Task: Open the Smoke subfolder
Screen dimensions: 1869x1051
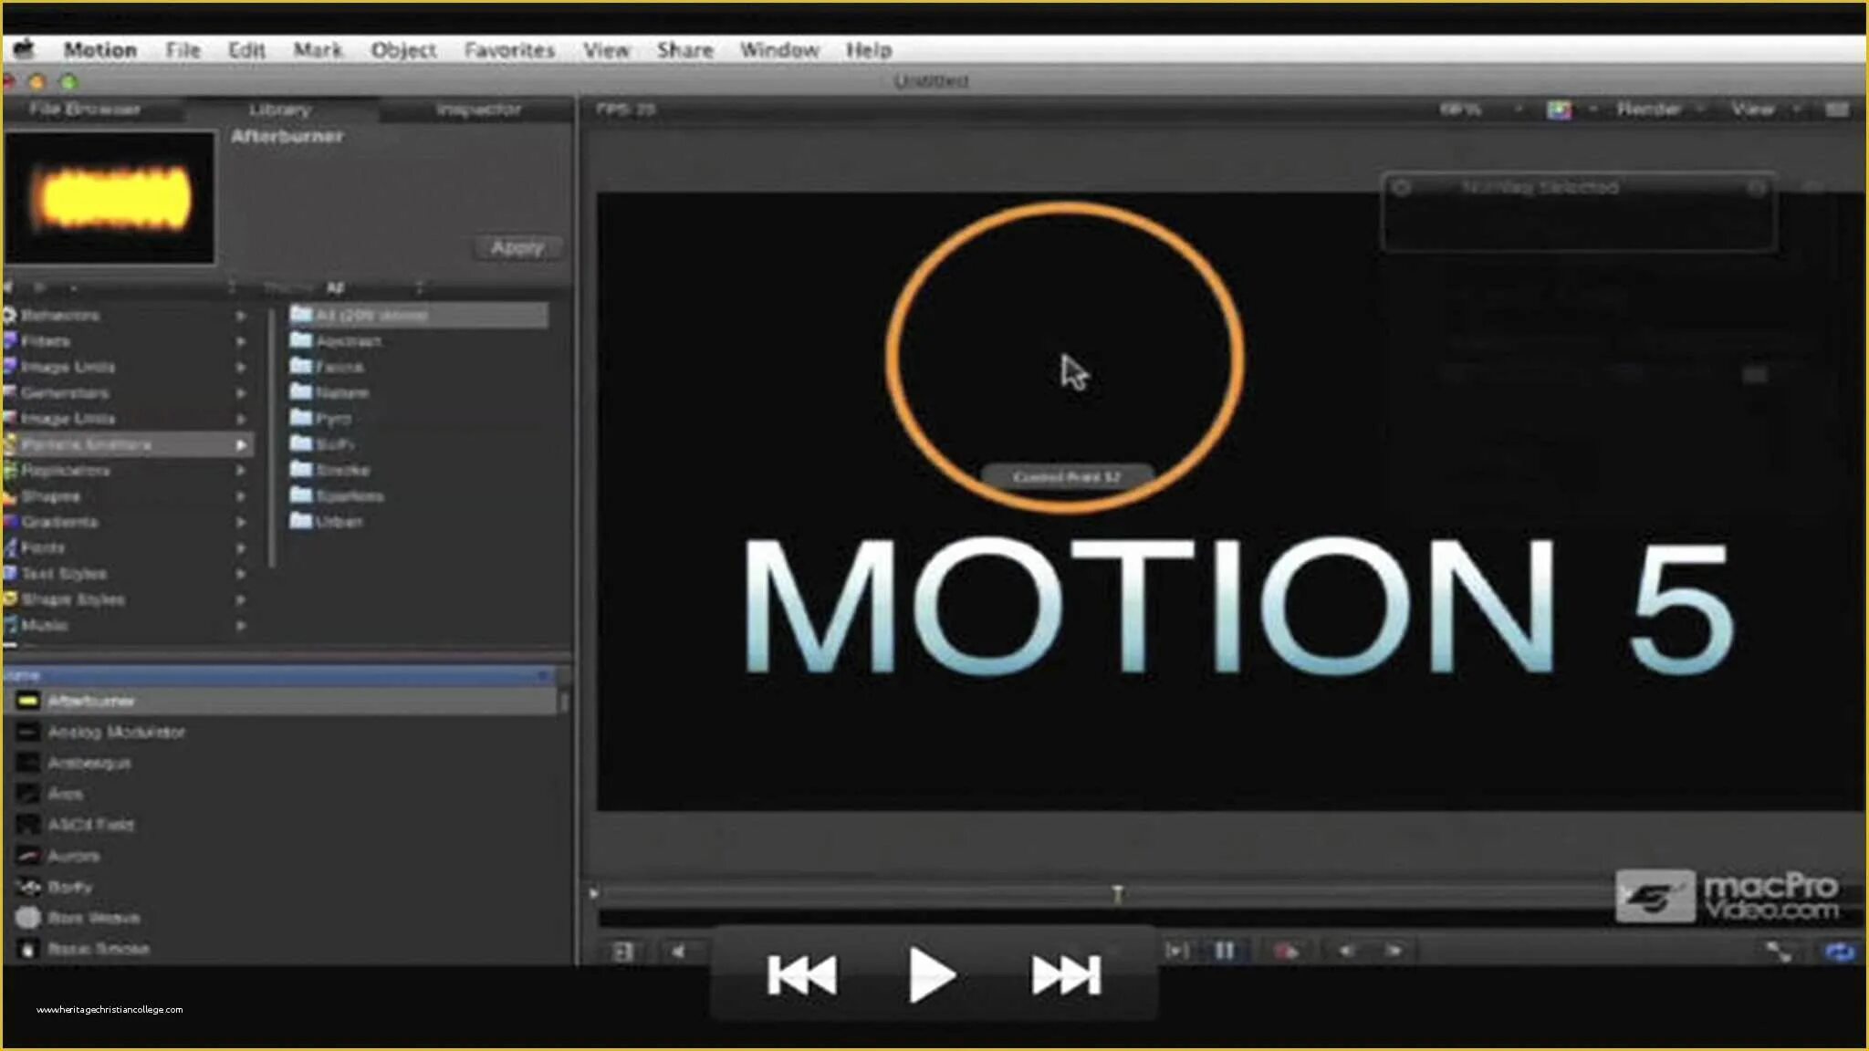Action: pyautogui.click(x=330, y=470)
